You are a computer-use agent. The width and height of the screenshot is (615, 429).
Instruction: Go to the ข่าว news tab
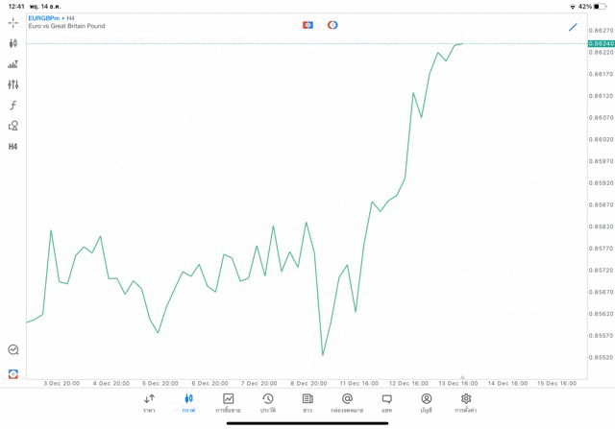307,402
